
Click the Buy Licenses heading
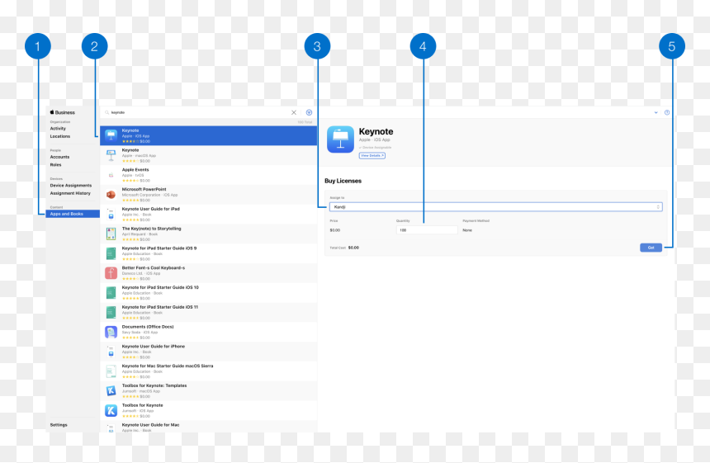point(343,181)
